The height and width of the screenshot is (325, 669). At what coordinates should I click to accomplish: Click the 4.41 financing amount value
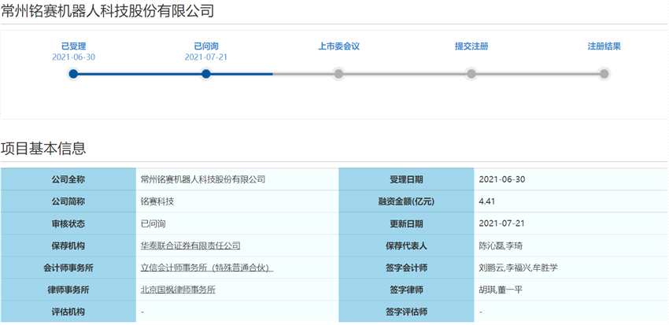[487, 201]
